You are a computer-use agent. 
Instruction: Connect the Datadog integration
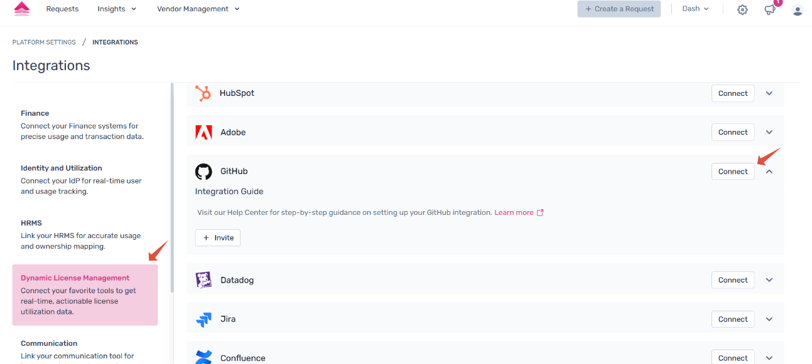[x=733, y=280]
